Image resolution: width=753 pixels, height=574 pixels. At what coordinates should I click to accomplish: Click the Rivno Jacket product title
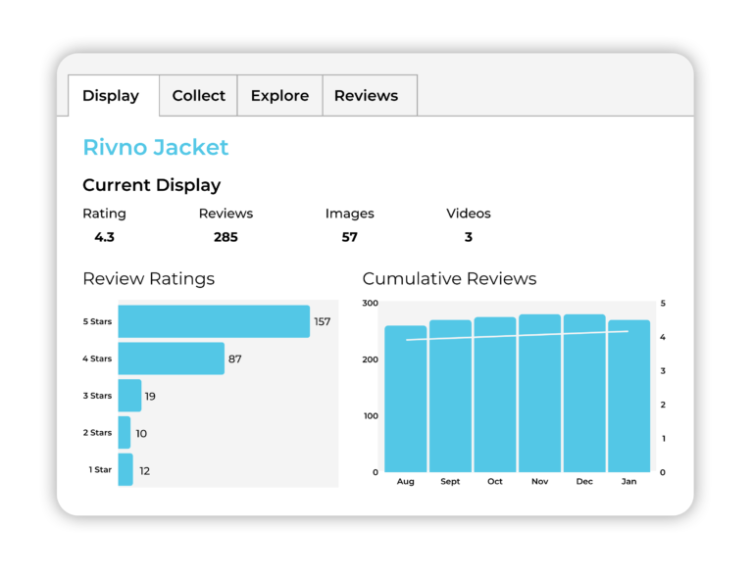point(155,148)
